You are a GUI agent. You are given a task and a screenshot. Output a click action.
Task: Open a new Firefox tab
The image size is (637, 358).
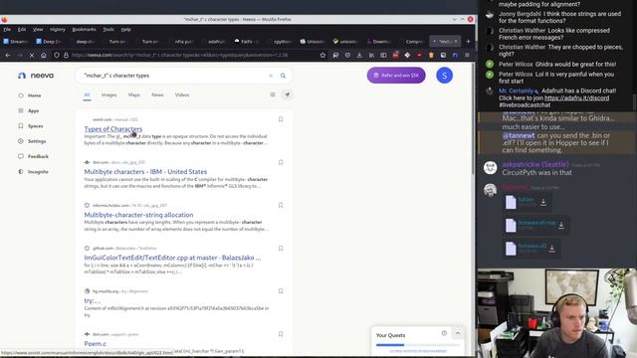point(468,42)
